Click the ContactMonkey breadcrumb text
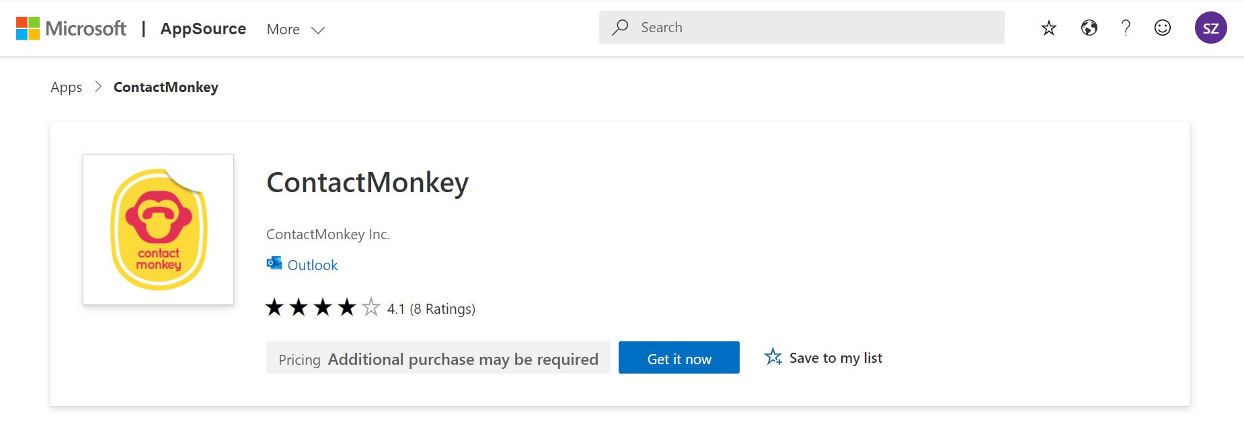This screenshot has width=1244, height=426. click(166, 87)
